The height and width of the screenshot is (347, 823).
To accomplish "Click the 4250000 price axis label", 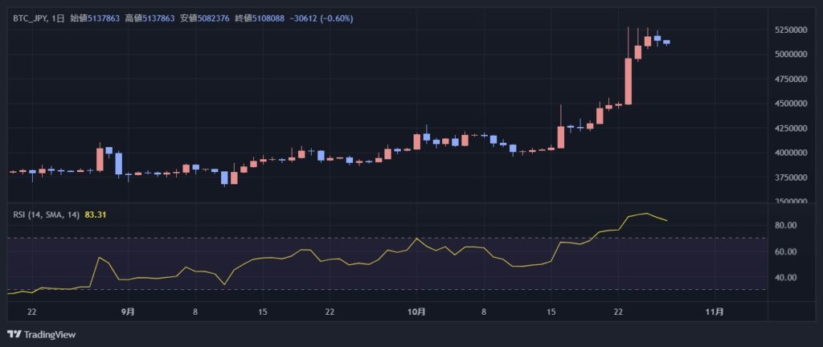I will click(792, 129).
